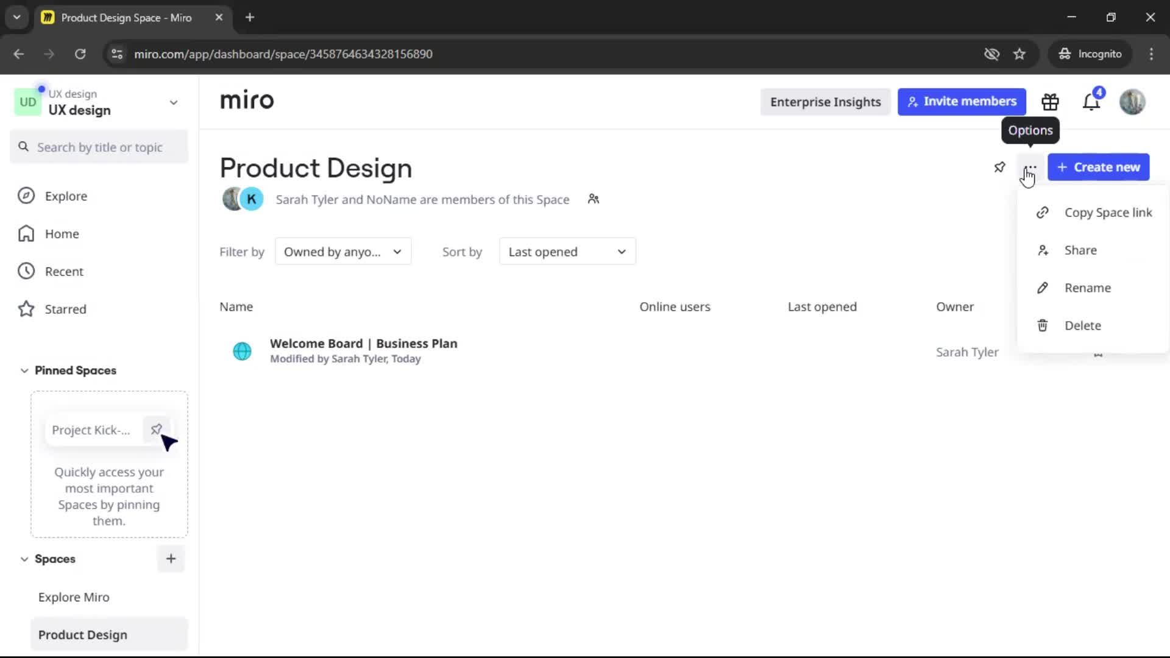Open a new browser tab
The height and width of the screenshot is (658, 1170).
point(250,18)
